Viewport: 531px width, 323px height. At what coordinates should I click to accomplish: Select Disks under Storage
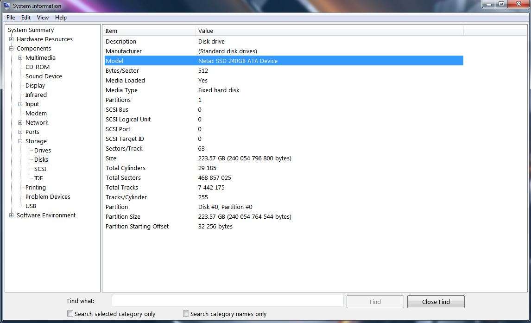(41, 159)
